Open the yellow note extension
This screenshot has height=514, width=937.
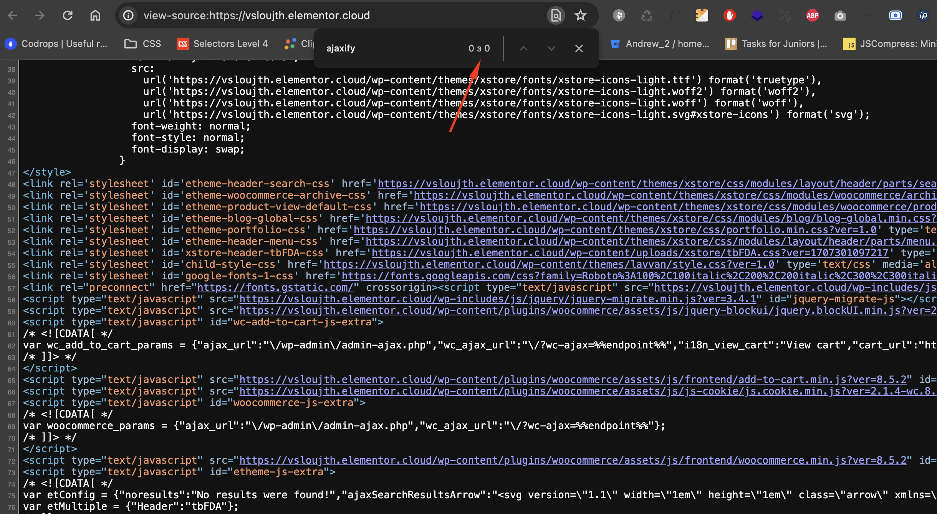(x=702, y=15)
